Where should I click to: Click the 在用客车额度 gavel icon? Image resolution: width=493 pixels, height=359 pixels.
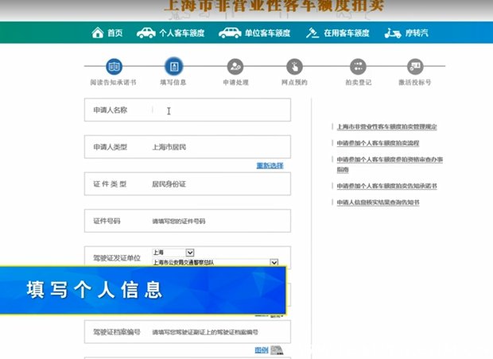[312, 33]
